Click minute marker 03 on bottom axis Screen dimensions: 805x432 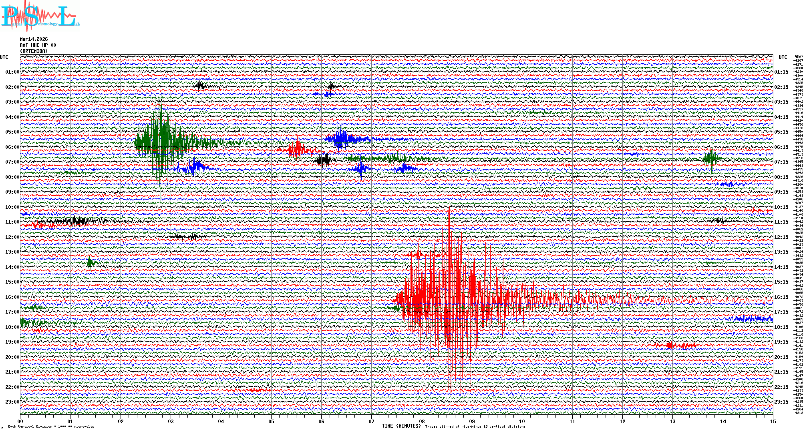click(x=171, y=421)
